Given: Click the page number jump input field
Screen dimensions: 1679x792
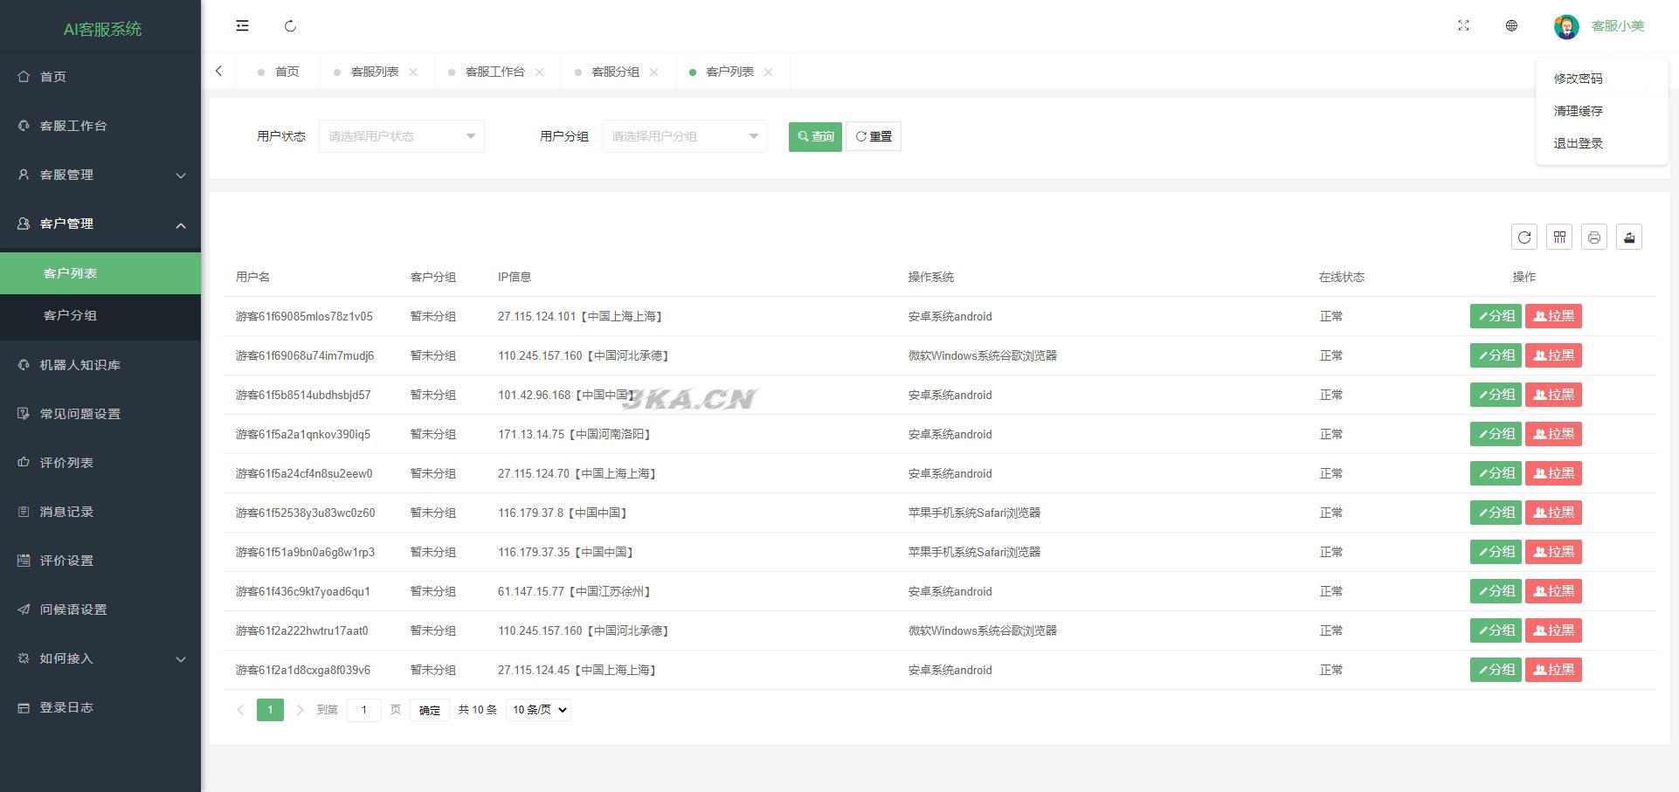Looking at the screenshot, I should click(363, 710).
